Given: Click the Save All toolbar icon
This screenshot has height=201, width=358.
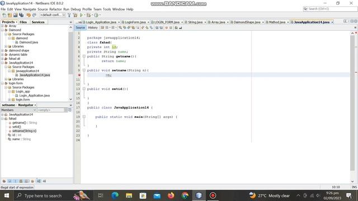Looking at the screenshot, I should (x=21, y=15).
